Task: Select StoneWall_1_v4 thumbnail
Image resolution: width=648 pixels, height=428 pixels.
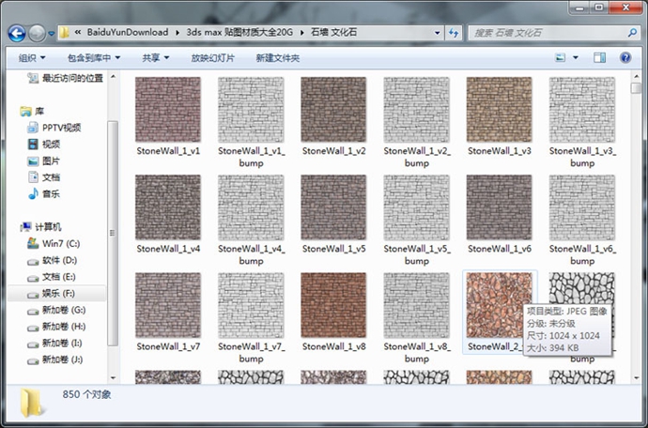Action: [x=168, y=207]
